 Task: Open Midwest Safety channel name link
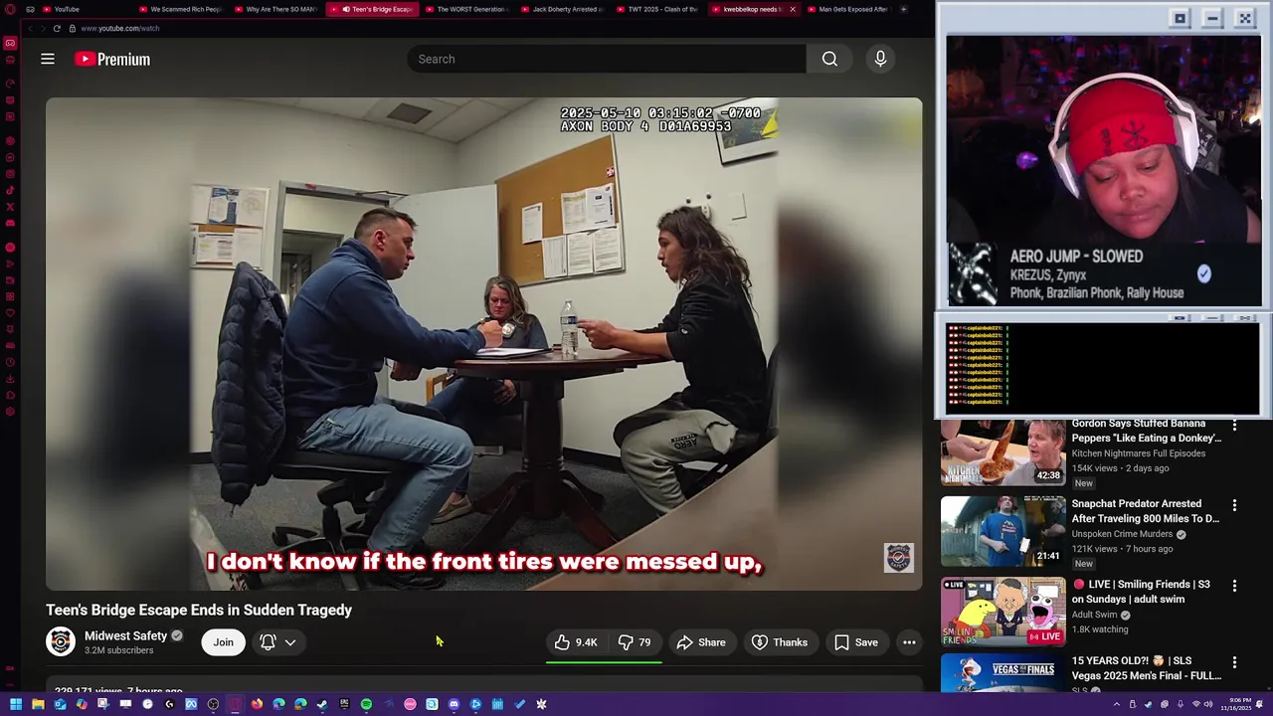coord(125,635)
